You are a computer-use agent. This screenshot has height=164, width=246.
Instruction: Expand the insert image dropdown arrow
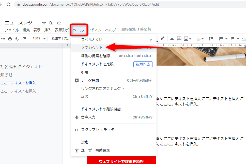point(190,39)
